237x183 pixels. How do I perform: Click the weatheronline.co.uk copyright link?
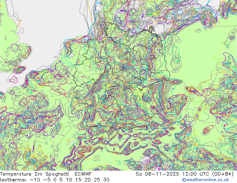(205, 180)
